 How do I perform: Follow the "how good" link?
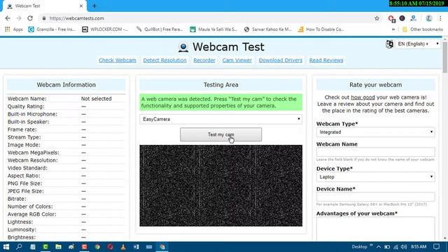coord(363,97)
